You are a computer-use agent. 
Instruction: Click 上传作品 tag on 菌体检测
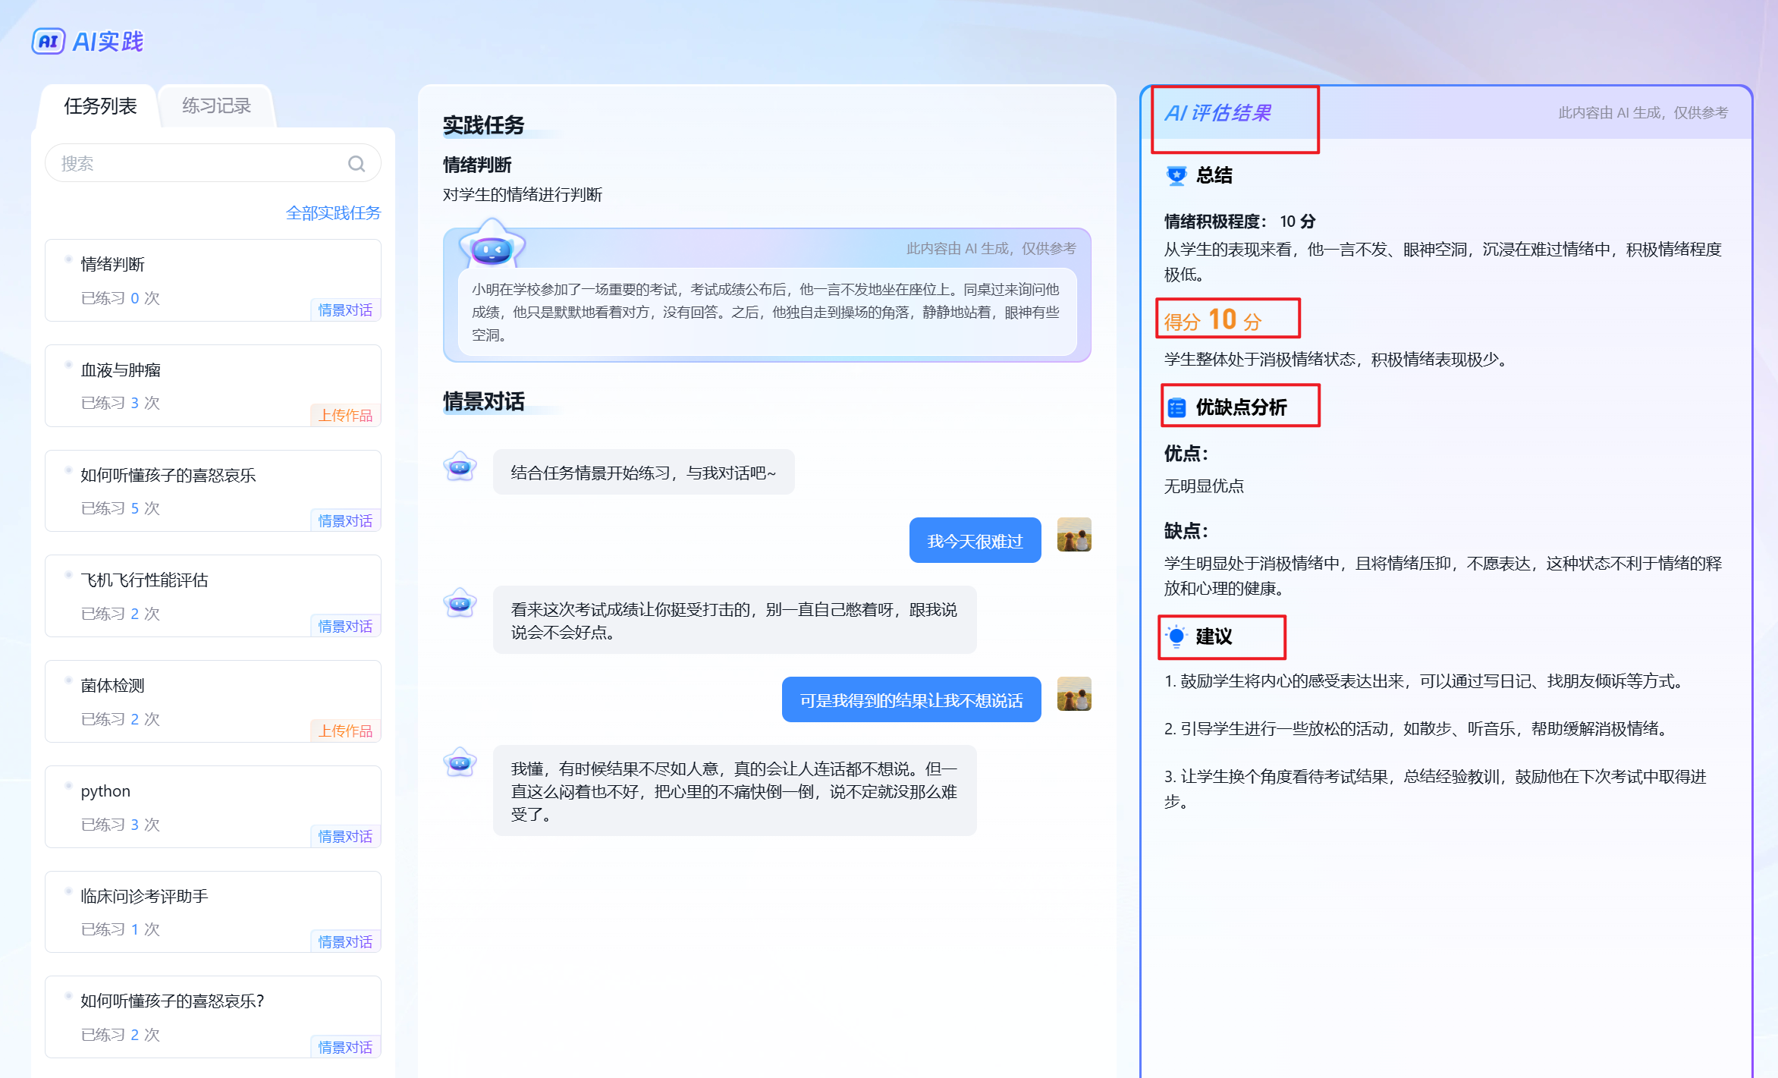345,731
